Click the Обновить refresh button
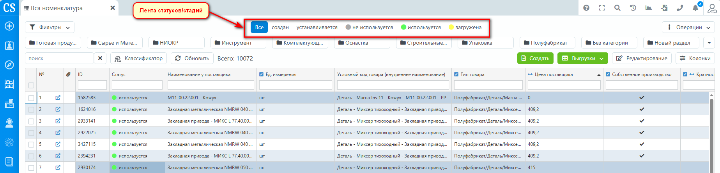720x173 pixels. [192, 58]
